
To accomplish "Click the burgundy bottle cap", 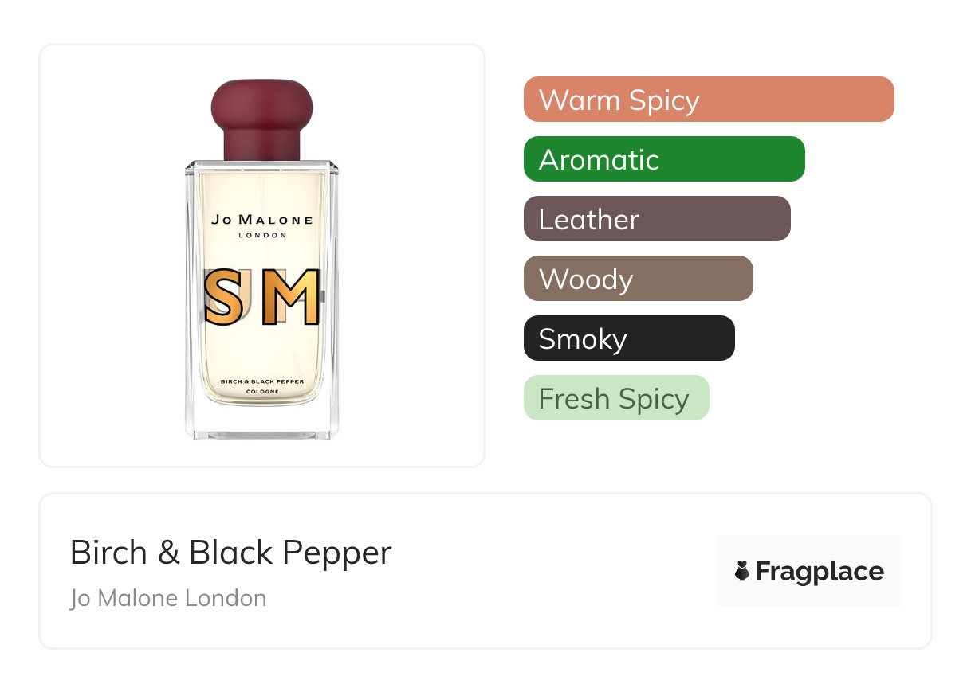I will point(261,118).
